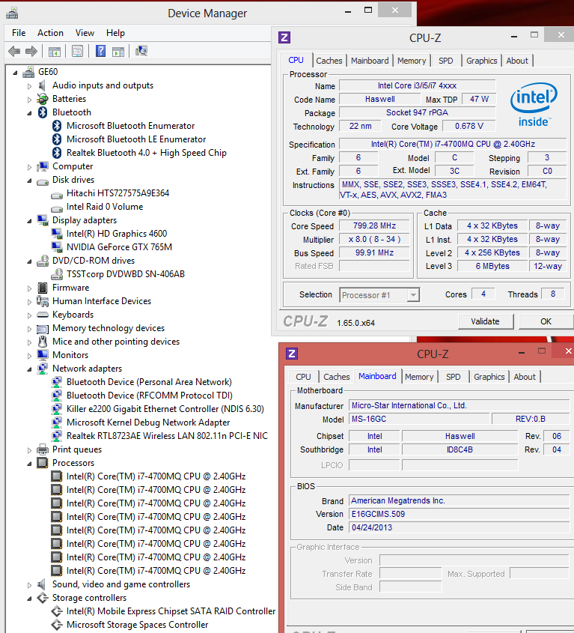Screen dimensions: 574x633
Task: Click the OK button in CPU-Z
Action: [x=546, y=321]
